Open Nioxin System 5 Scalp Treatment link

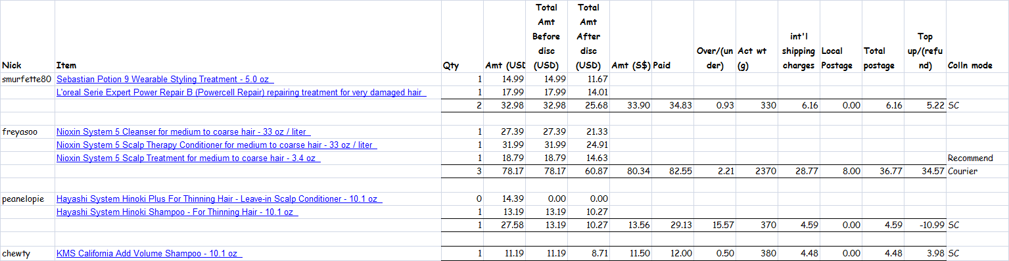click(x=188, y=158)
